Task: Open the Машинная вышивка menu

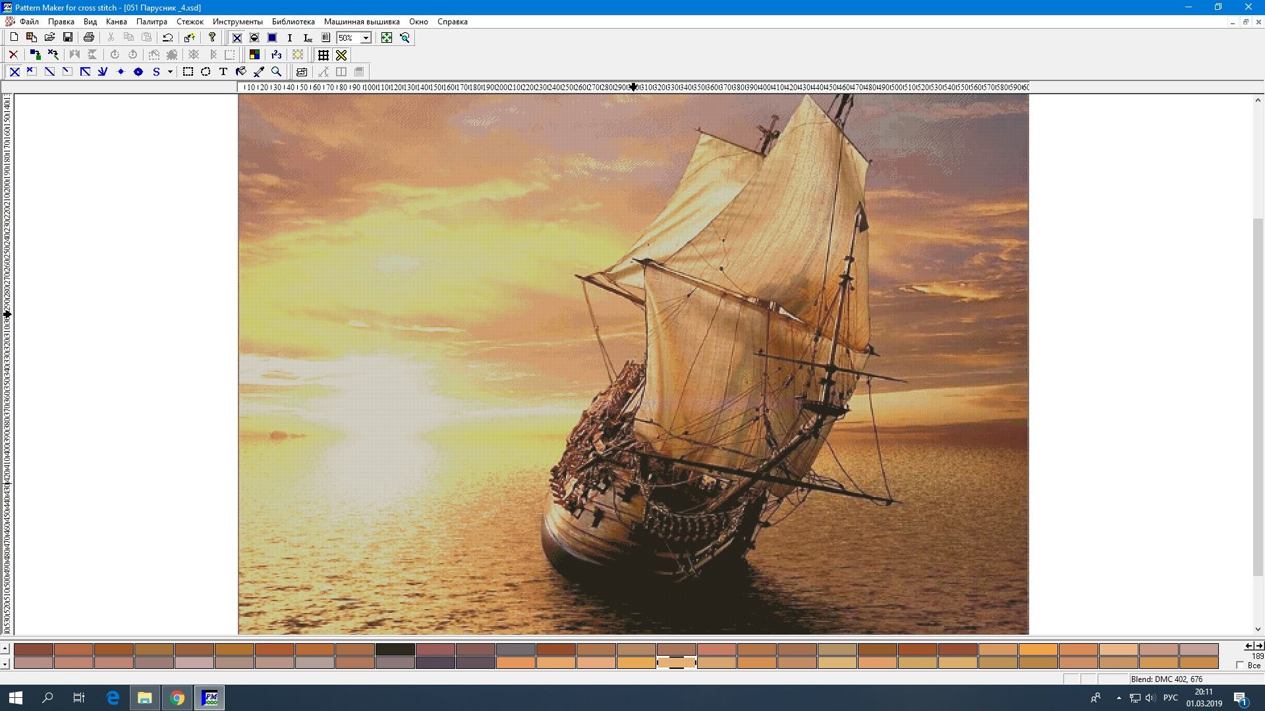Action: pyautogui.click(x=361, y=22)
